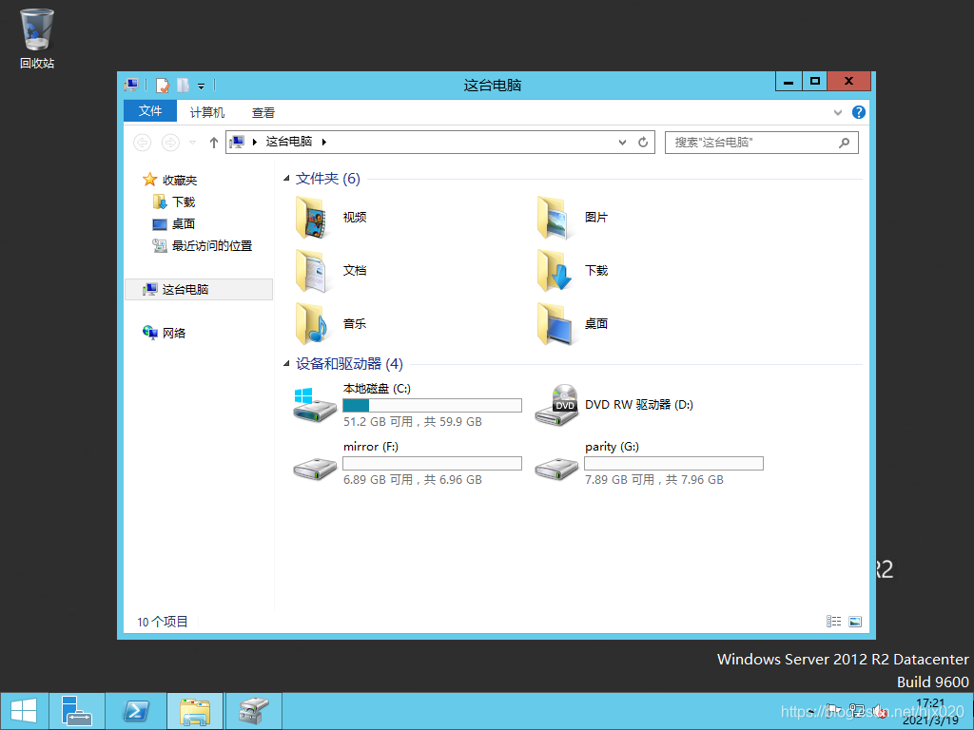Select the 音乐 folder icon
Image resolution: width=974 pixels, height=730 pixels.
[312, 323]
